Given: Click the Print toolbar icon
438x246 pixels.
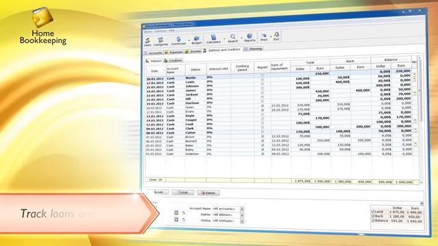Looking at the screenshot, I should pos(263,37).
